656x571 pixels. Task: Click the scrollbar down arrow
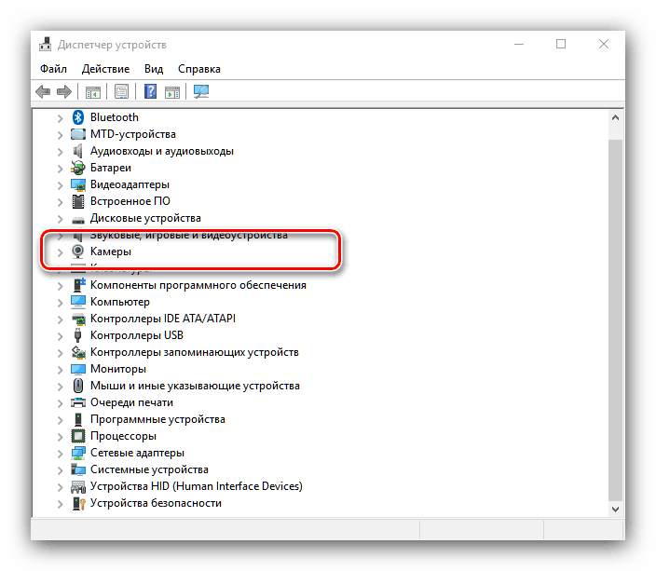(x=615, y=510)
